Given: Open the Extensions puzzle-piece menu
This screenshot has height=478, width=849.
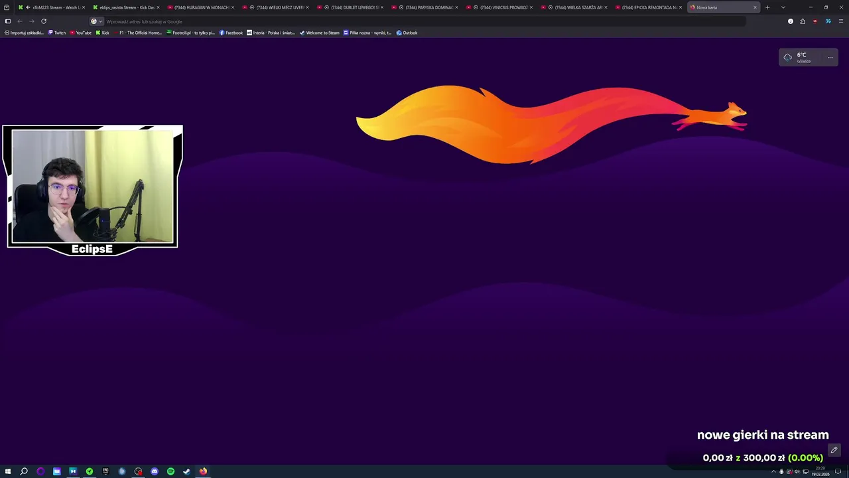Looking at the screenshot, I should tap(803, 21).
